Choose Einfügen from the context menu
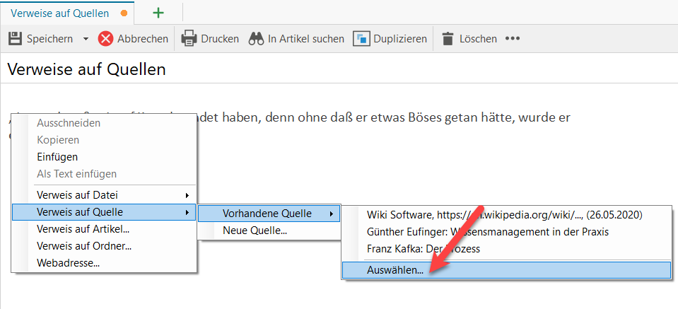This screenshot has height=309, width=678. (x=57, y=157)
